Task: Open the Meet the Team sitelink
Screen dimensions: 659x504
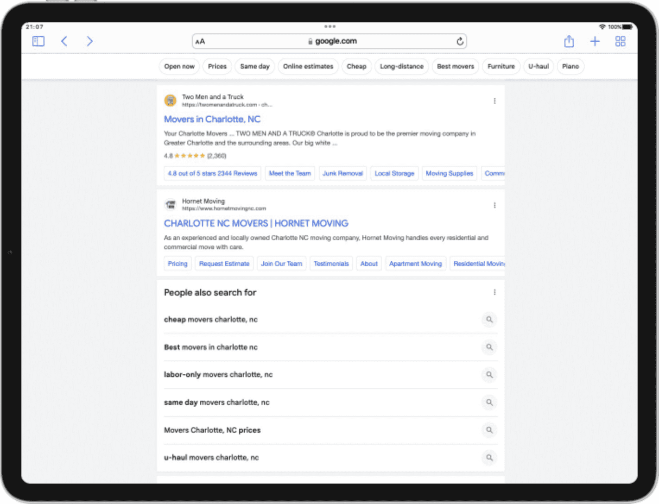Action: [290, 173]
